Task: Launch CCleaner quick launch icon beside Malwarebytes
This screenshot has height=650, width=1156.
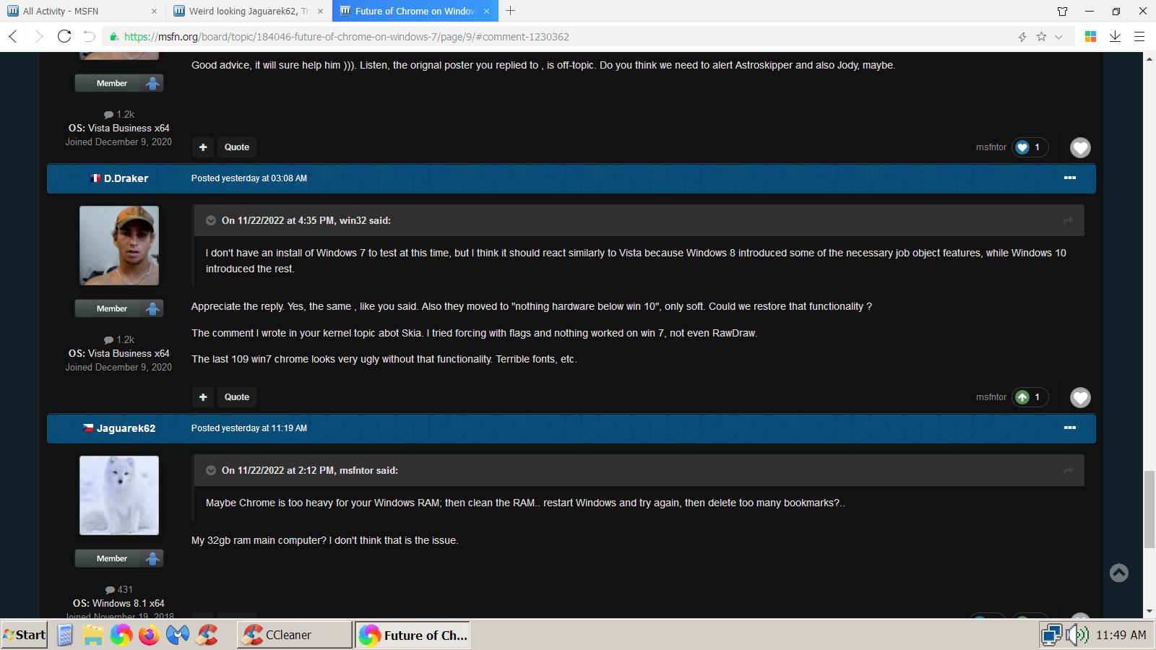Action: [207, 635]
